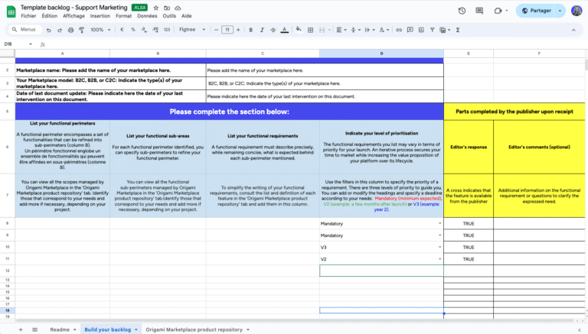Open comments history panel
This screenshot has width=588, height=334.
click(x=479, y=11)
